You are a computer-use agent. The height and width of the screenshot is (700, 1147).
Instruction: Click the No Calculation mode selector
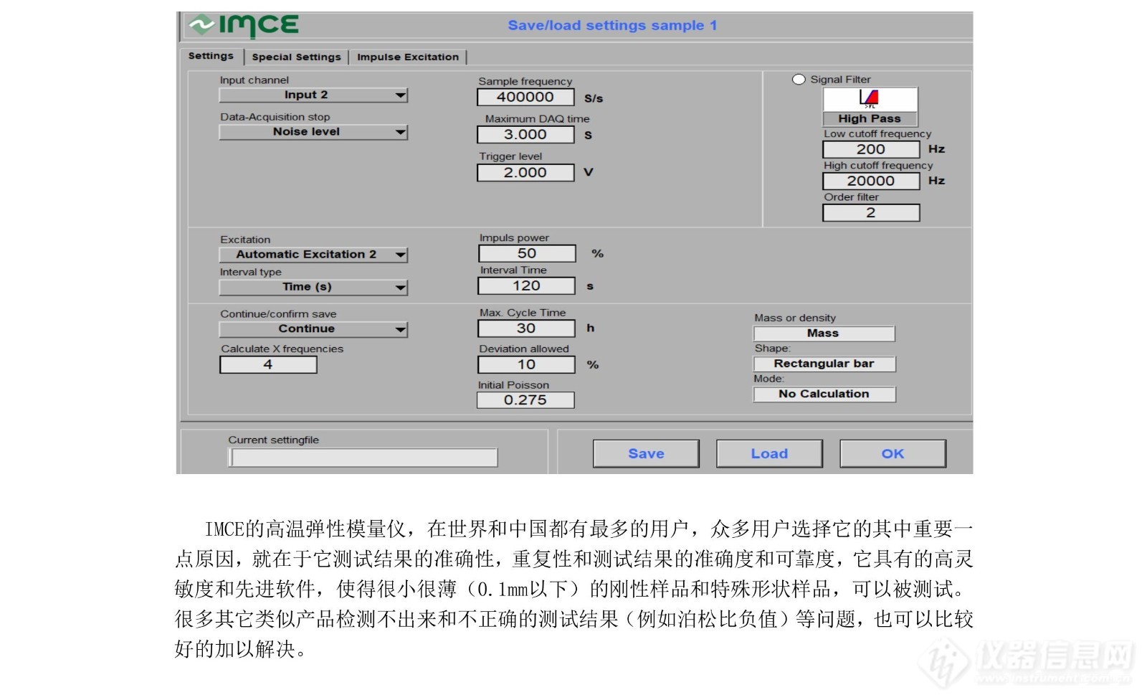(824, 394)
